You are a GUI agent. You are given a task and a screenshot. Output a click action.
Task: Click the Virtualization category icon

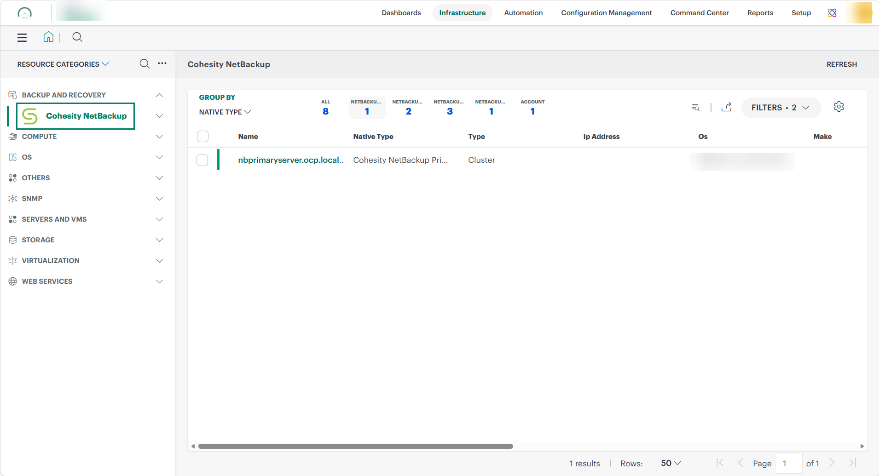pos(12,261)
